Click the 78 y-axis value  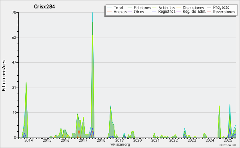coord(14,12)
